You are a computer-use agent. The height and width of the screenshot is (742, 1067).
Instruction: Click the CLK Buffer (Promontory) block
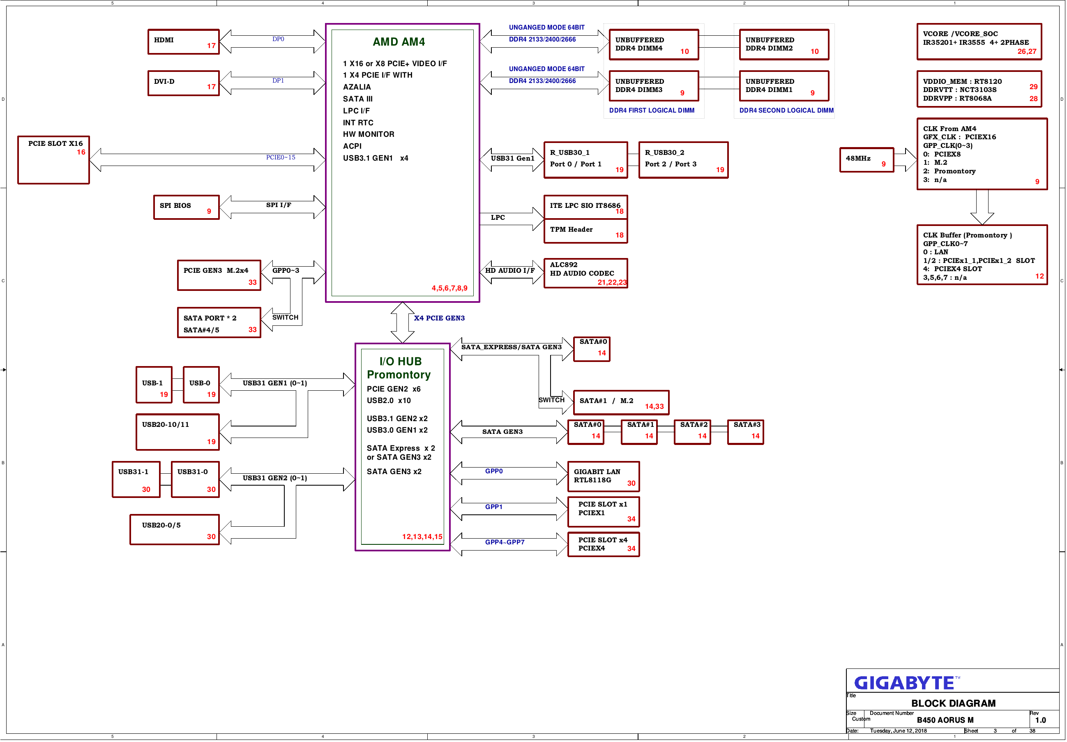pyautogui.click(x=982, y=255)
